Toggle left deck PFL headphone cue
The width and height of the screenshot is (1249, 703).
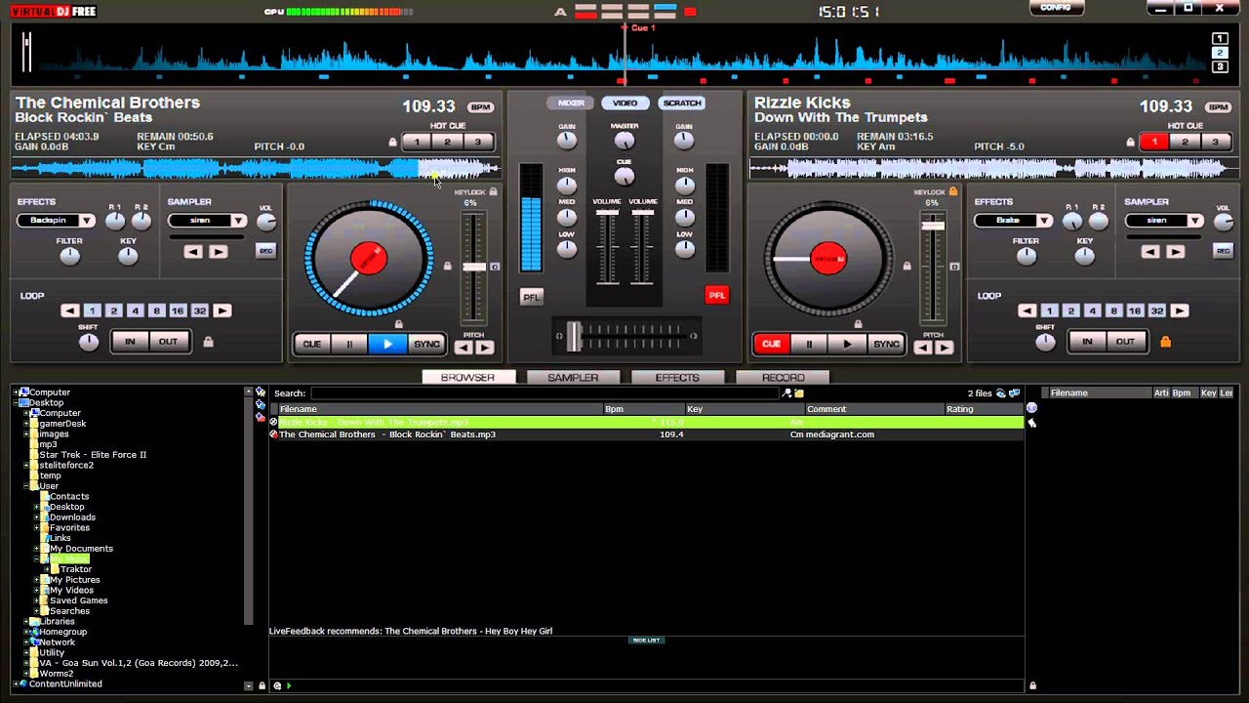click(531, 297)
